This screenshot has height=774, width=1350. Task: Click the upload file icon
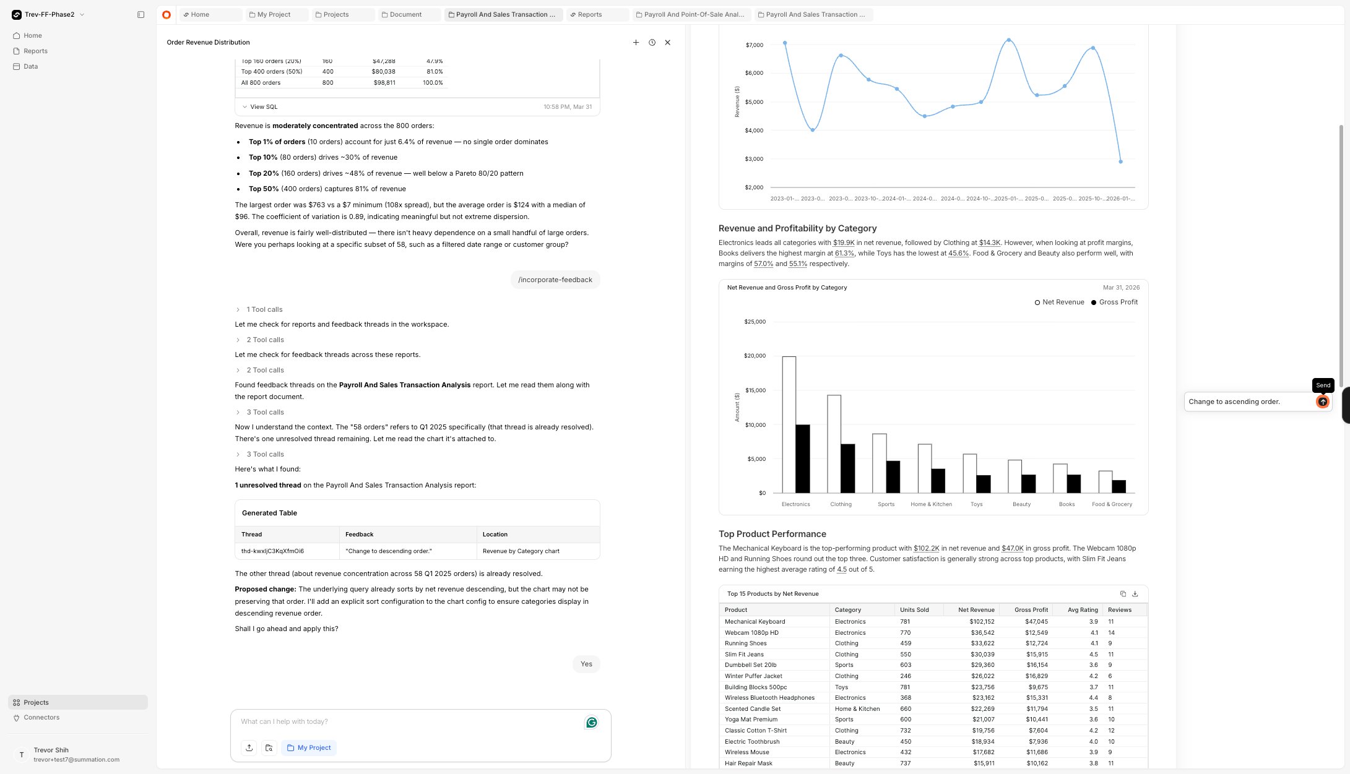click(249, 747)
